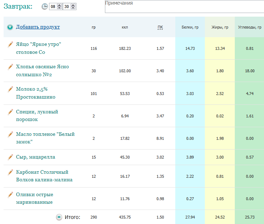Select total protein value 27.94
Screen dimensions: 264x224
(x=190, y=217)
